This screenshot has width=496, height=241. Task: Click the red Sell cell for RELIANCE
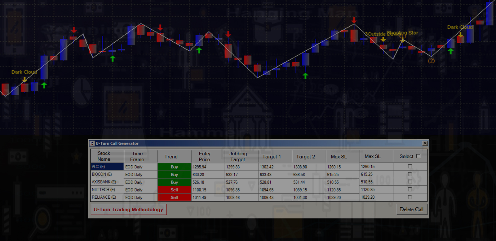pyautogui.click(x=174, y=197)
